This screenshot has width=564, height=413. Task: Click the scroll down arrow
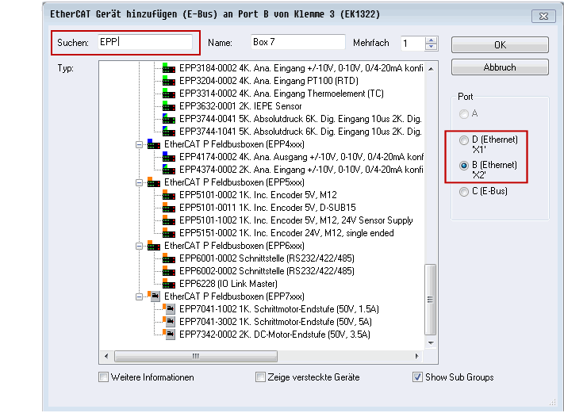tap(431, 343)
